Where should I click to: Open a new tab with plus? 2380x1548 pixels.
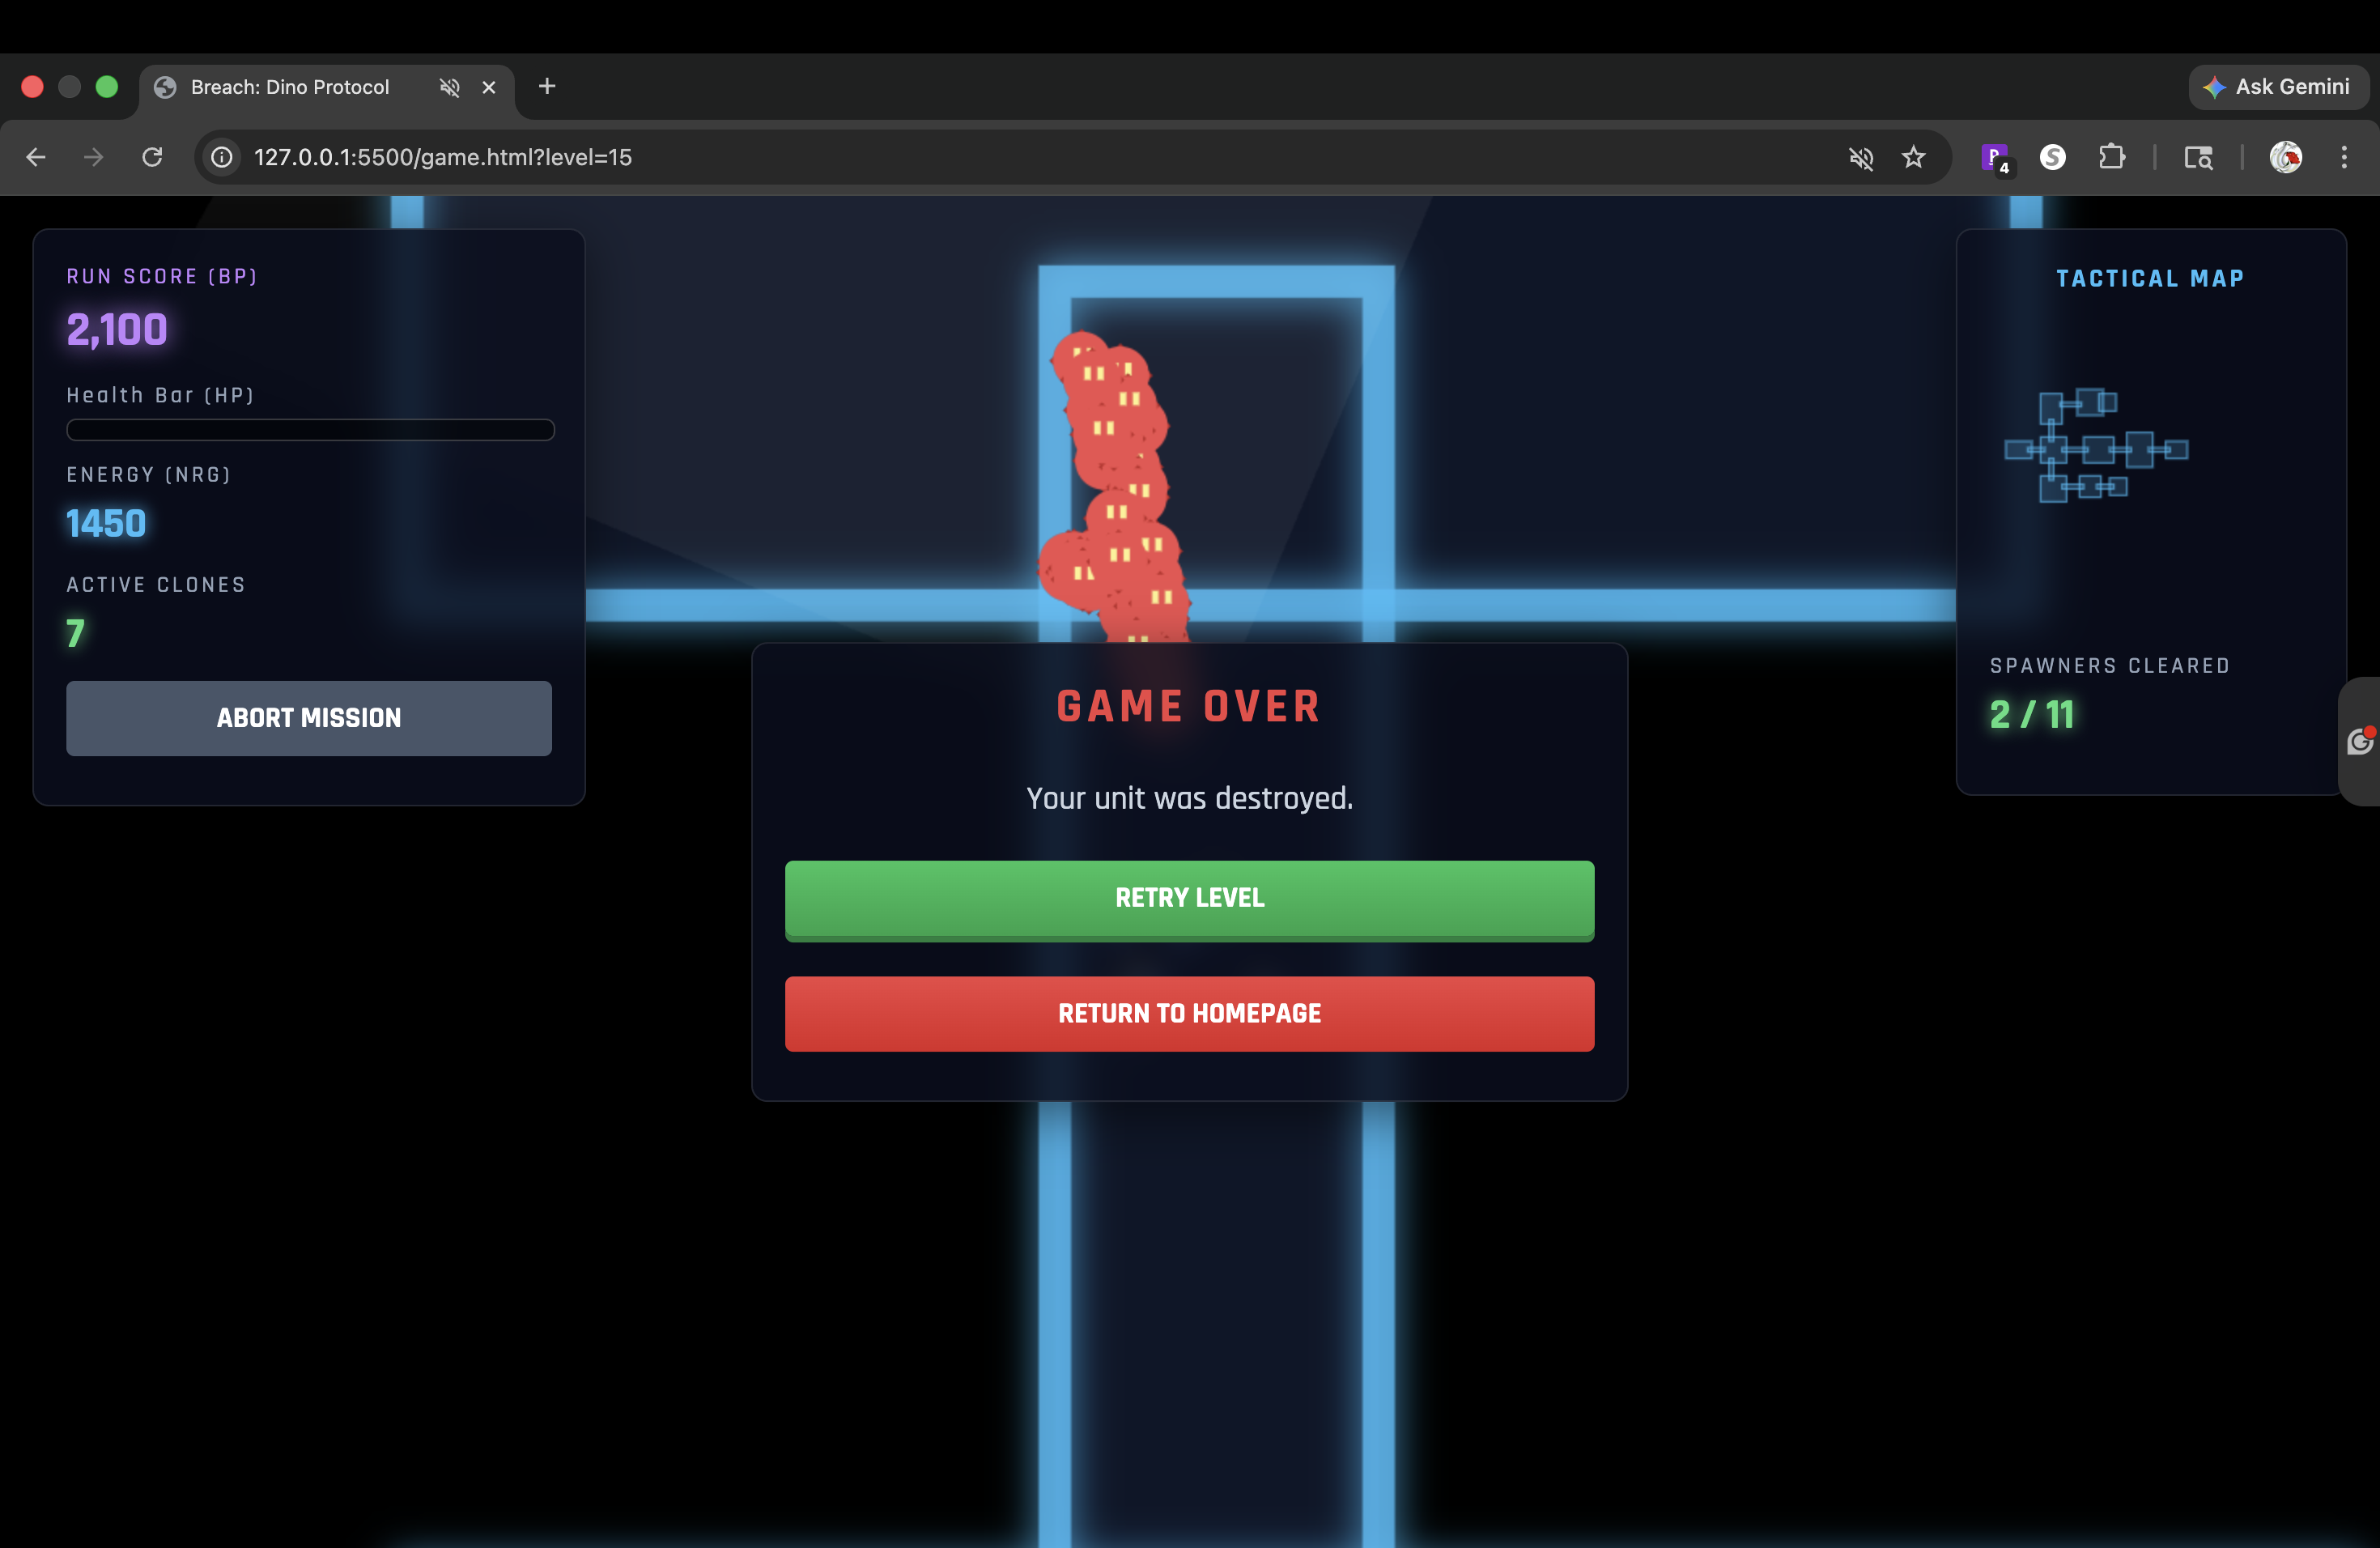[x=547, y=87]
